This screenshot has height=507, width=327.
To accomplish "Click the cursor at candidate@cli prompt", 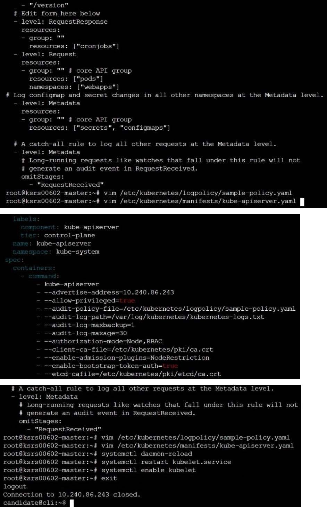I will (x=72, y=503).
